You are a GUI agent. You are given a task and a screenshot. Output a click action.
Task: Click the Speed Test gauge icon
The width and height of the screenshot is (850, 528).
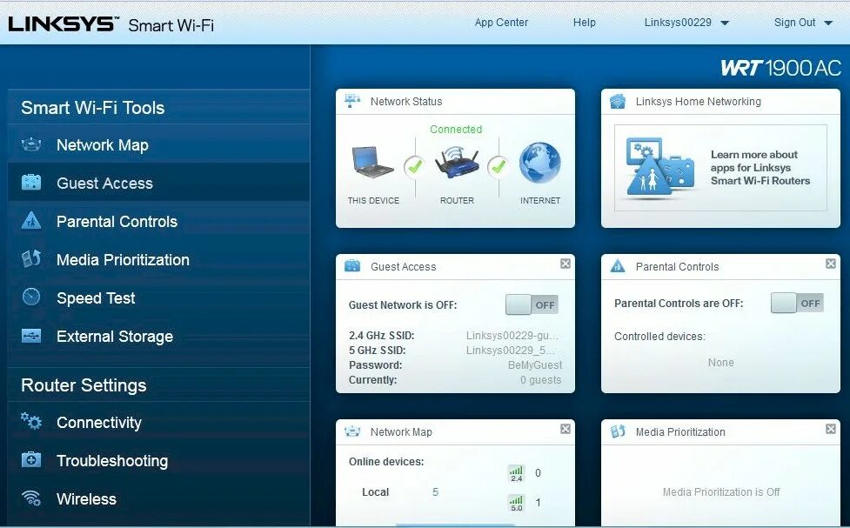click(x=31, y=297)
